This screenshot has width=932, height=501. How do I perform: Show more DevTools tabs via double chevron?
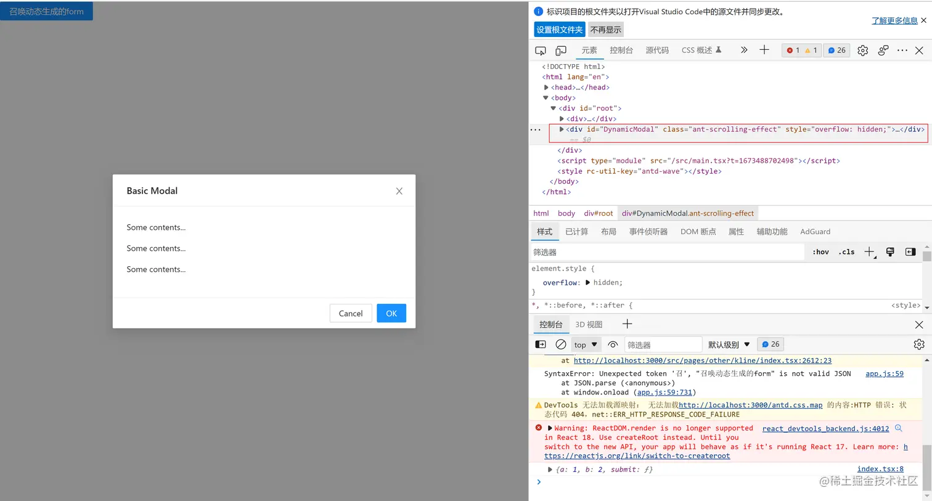[x=744, y=50]
